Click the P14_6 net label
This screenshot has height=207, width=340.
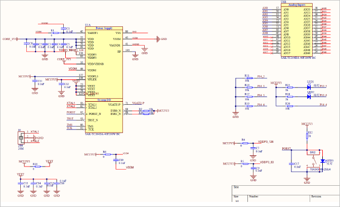pos(261,105)
